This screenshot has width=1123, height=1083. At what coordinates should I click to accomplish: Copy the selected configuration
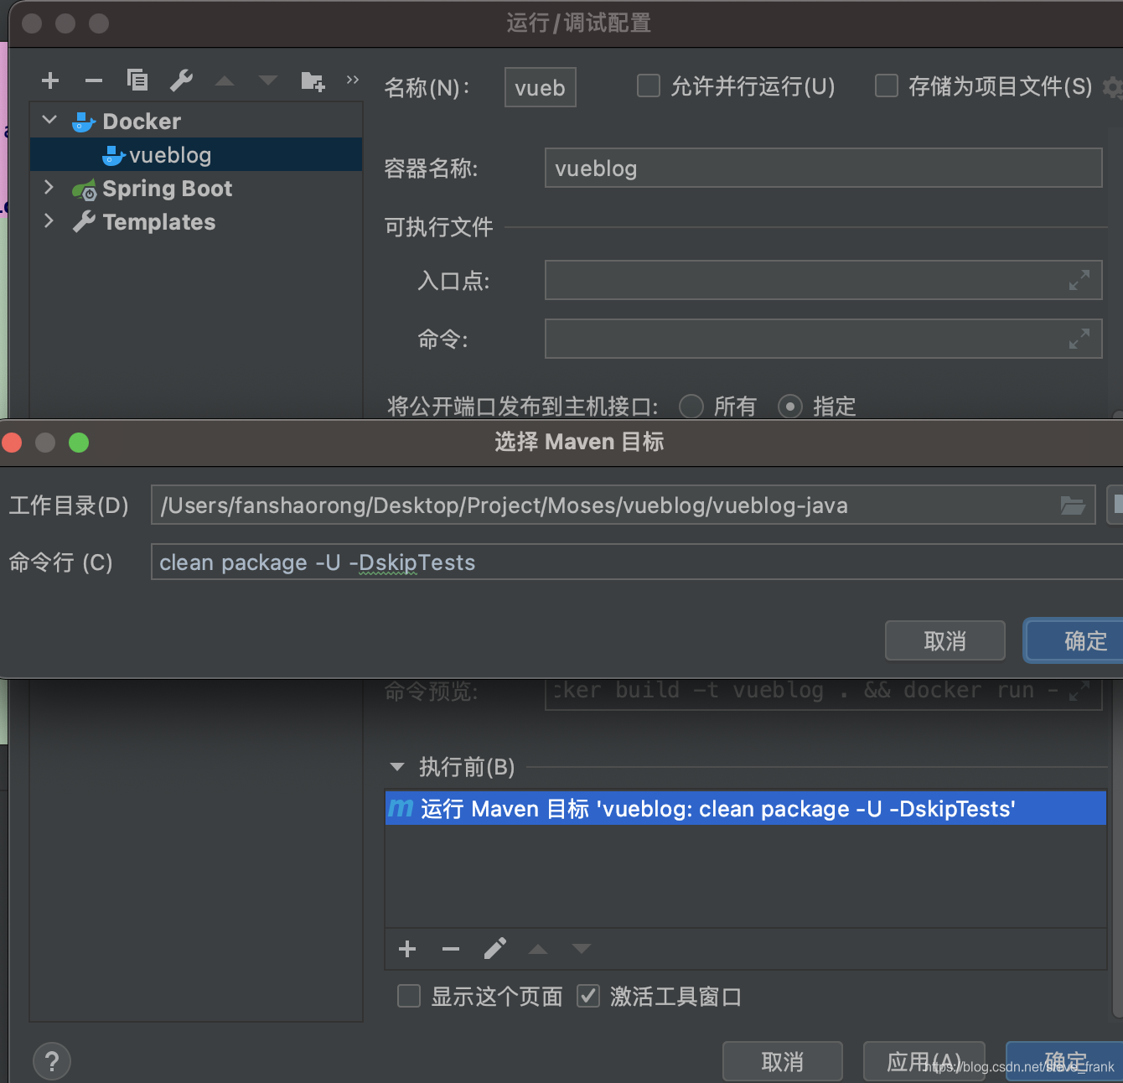tap(137, 80)
